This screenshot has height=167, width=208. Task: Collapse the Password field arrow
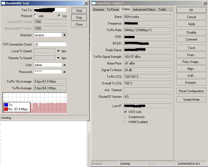point(64,72)
